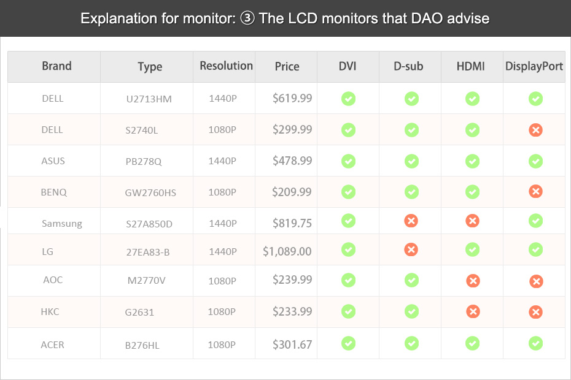Screen dimensions: 571x380
Task: Click the HDMI check icon for ASUS PB278Q
Action: tap(472, 161)
